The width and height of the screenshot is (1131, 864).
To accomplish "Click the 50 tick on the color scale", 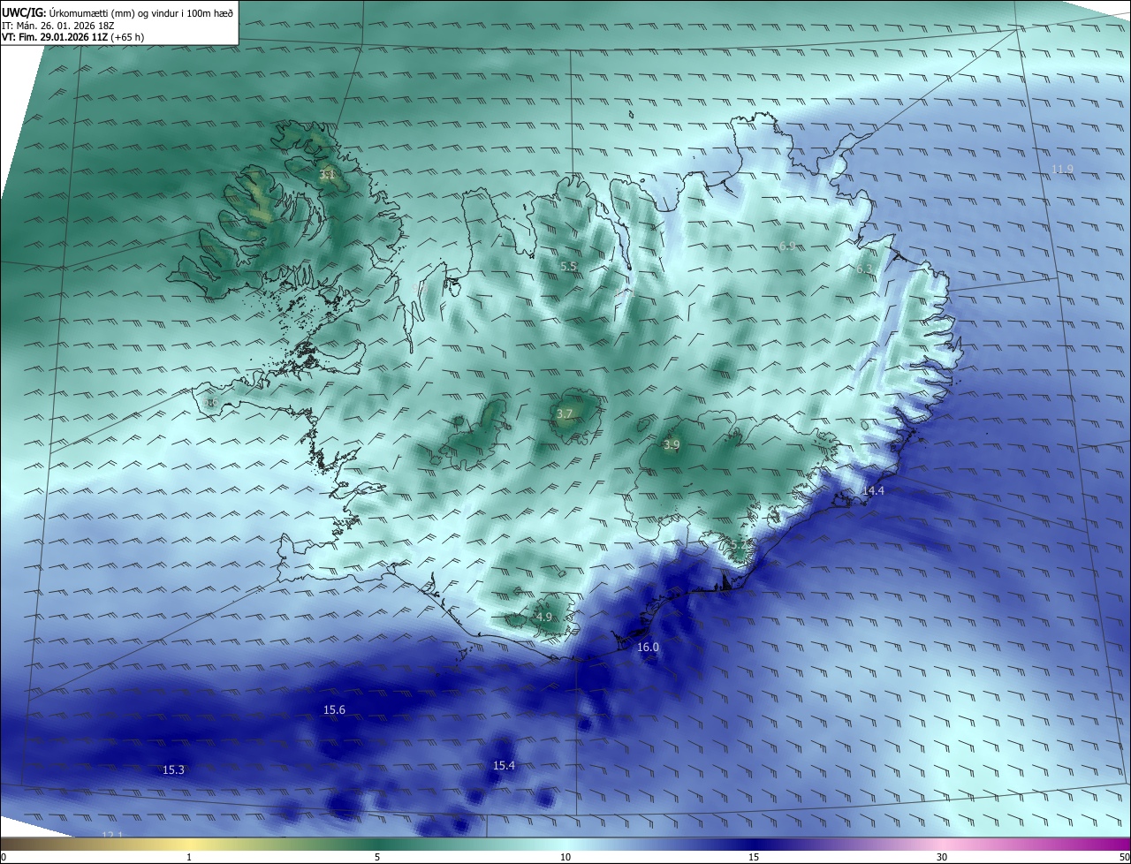I will click(1124, 857).
